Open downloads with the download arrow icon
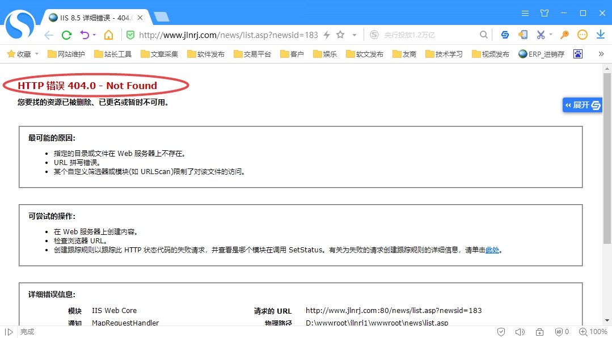 (x=601, y=35)
